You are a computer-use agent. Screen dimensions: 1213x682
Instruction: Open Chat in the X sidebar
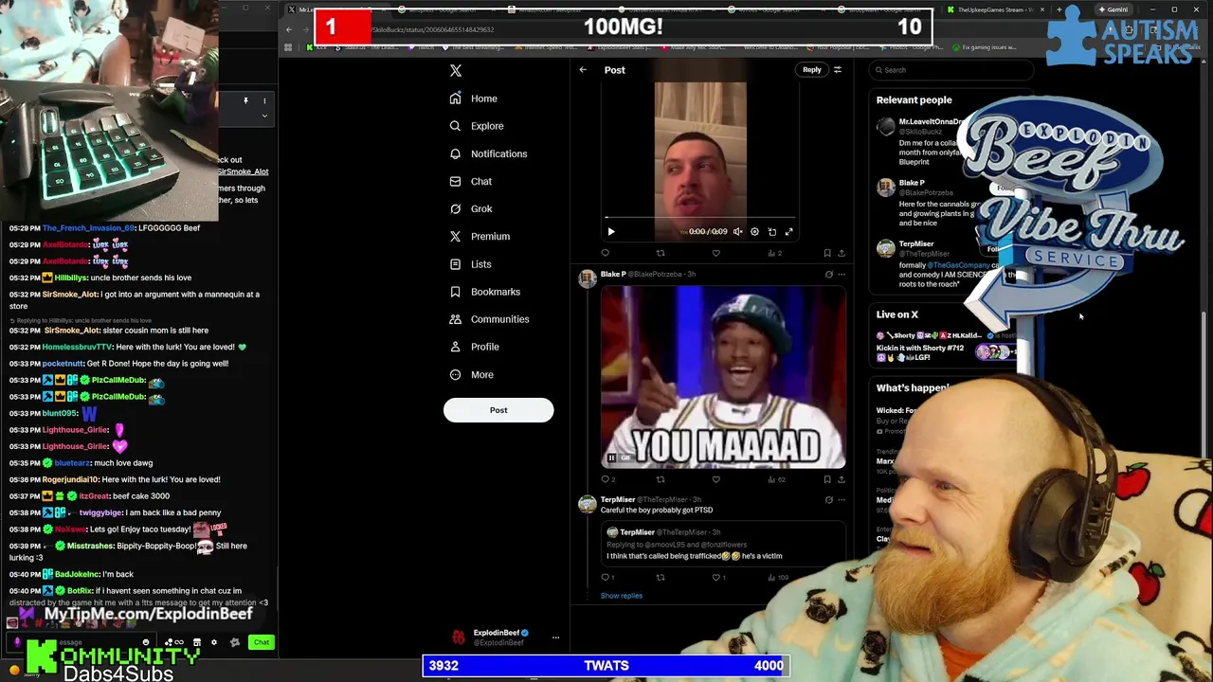tap(471, 181)
